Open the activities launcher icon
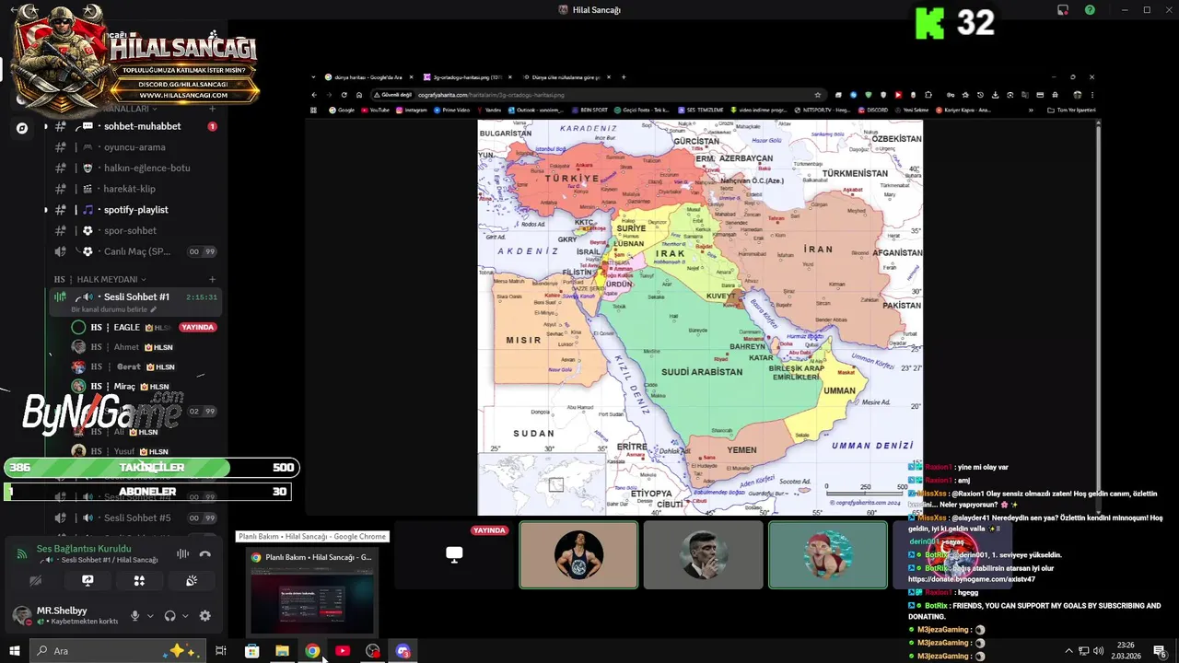This screenshot has width=1179, height=663. (x=139, y=581)
